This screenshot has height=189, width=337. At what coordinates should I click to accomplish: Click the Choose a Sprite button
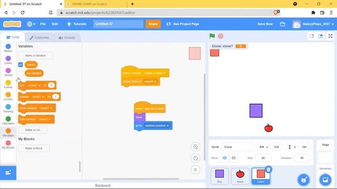coord(303,180)
